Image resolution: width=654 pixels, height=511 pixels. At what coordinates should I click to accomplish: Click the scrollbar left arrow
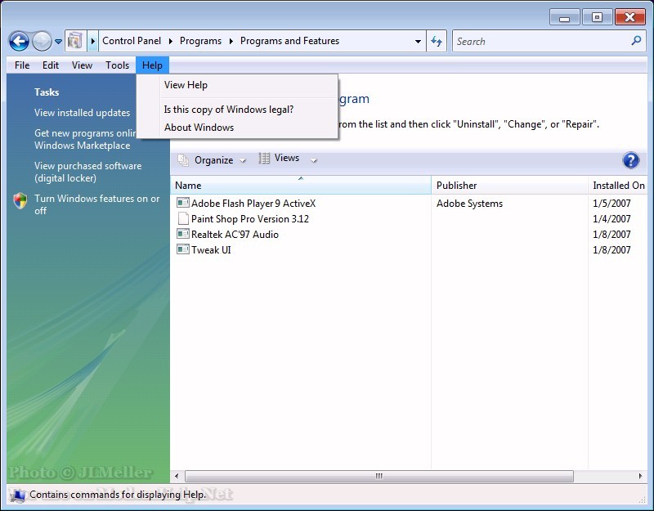[177, 476]
